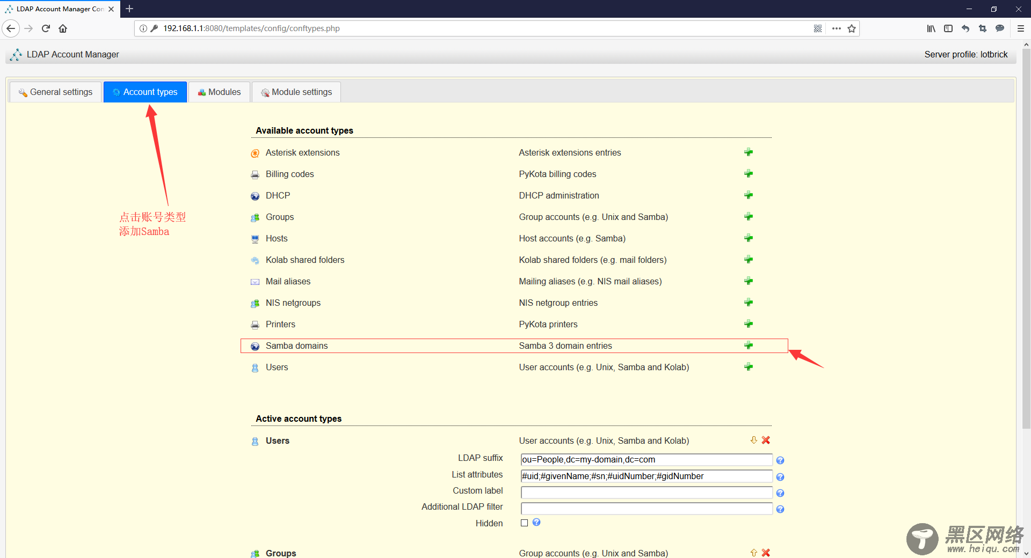Select 'NIS netgroup entries' text
This screenshot has height=558, width=1031.
point(558,303)
